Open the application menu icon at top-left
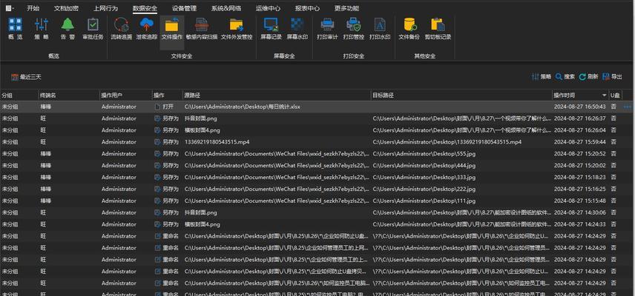635x296 pixels. [10, 8]
